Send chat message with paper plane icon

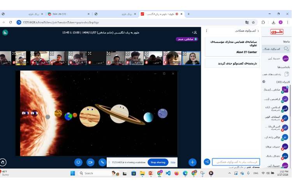coord(207,162)
